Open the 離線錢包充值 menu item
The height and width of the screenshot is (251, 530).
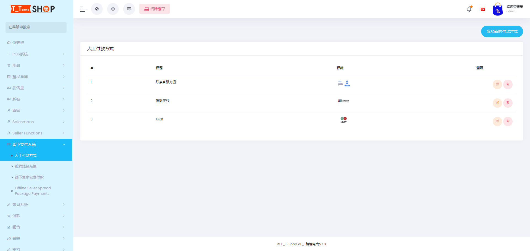[26, 166]
